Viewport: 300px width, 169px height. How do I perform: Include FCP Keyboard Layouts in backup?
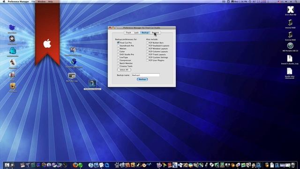tap(147, 46)
